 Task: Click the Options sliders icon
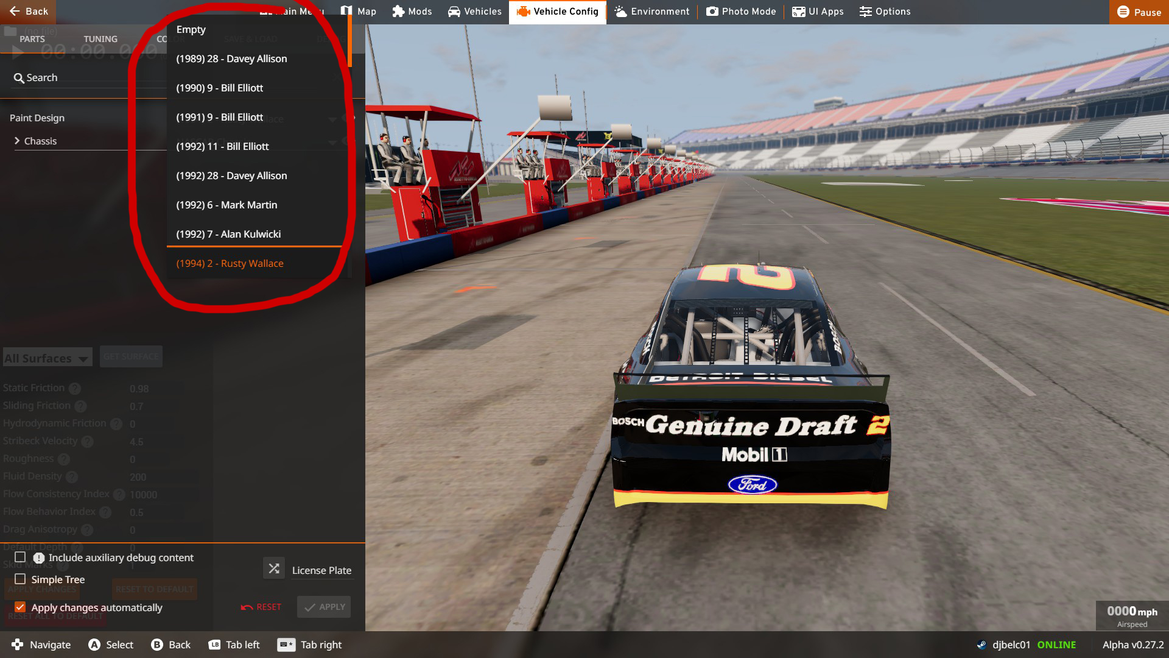865,12
